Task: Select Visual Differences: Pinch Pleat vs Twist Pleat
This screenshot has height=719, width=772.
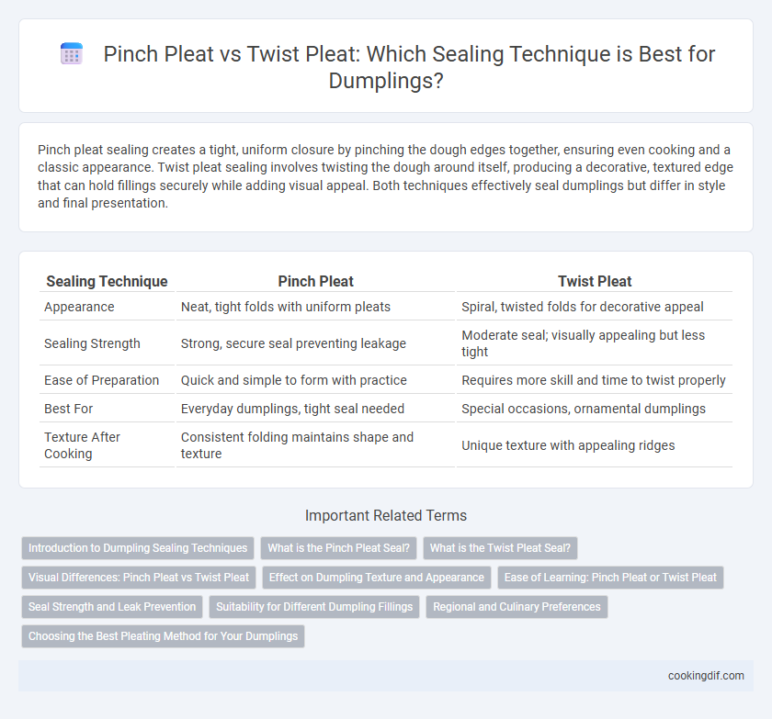Action: click(139, 578)
